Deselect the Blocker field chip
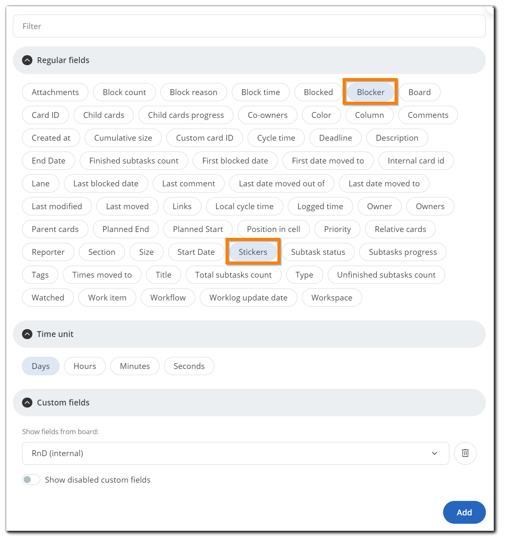505x542 pixels. 370,92
